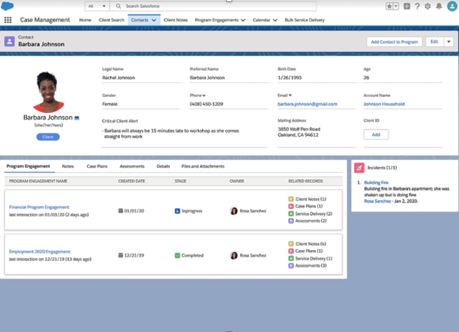Switch to the Case Plans tab

[x=97, y=167]
